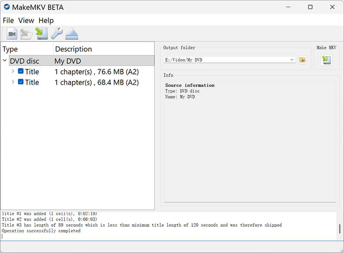This screenshot has width=344, height=253.
Task: Open preferences using the wrench icon
Action: 57,33
